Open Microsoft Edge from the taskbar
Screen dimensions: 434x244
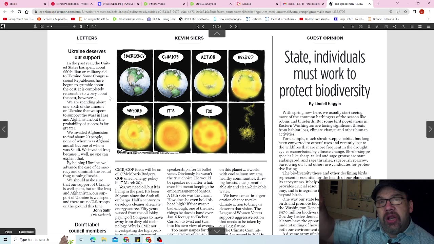(x=93, y=240)
